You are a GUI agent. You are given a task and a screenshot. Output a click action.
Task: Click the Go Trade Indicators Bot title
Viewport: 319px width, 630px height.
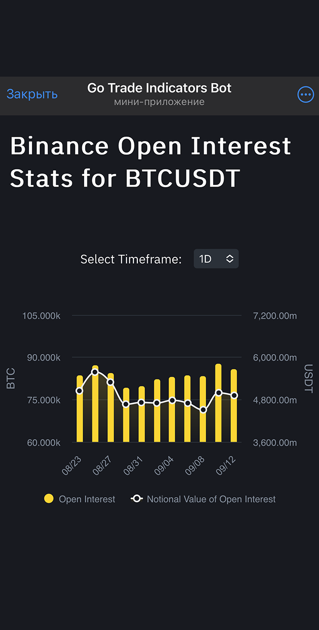click(159, 88)
